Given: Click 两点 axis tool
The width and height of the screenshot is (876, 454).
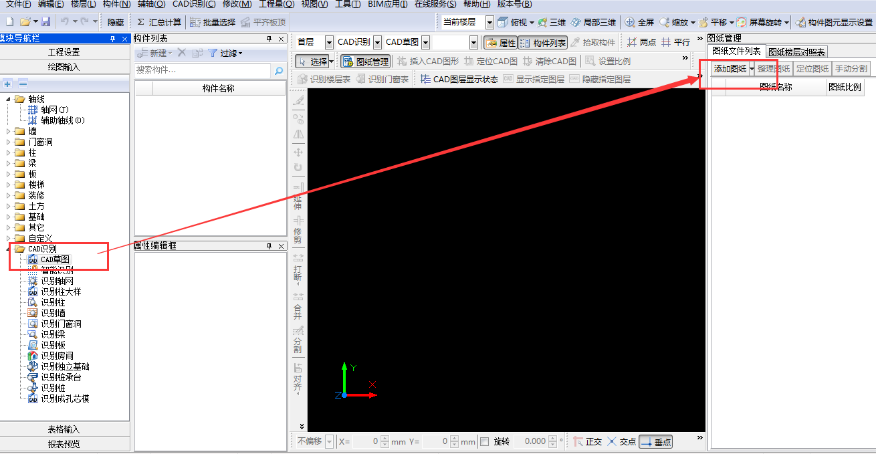Looking at the screenshot, I should click(x=641, y=42).
